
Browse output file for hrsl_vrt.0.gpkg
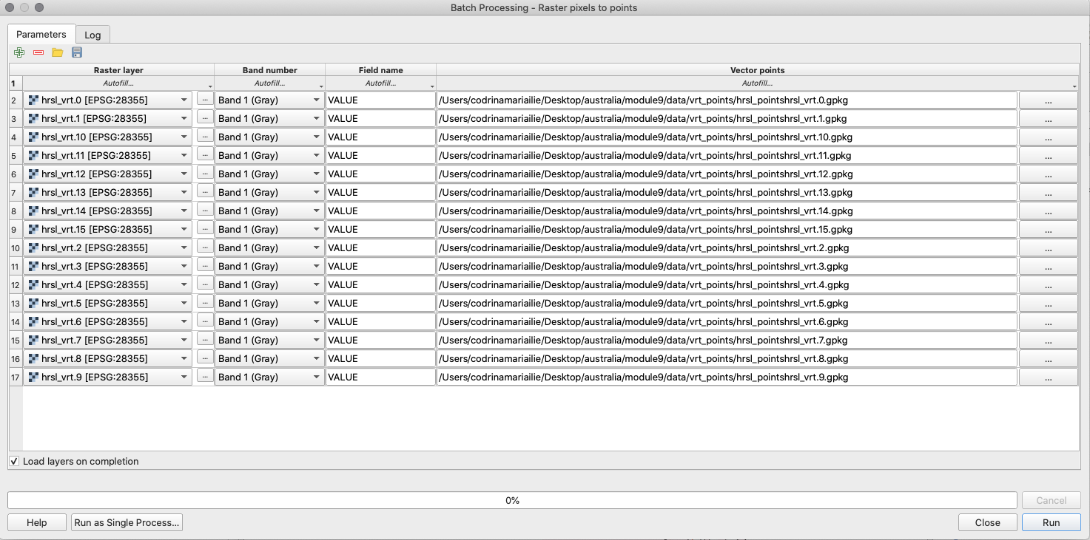tap(1049, 100)
